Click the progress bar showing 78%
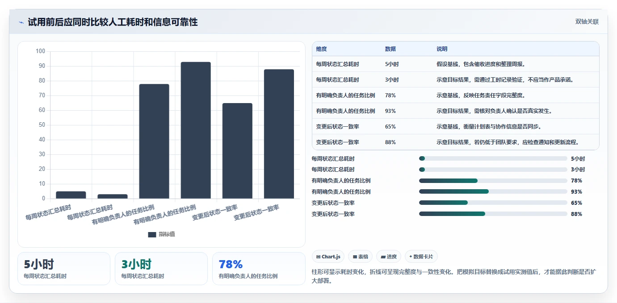The image size is (617, 303). 493,181
